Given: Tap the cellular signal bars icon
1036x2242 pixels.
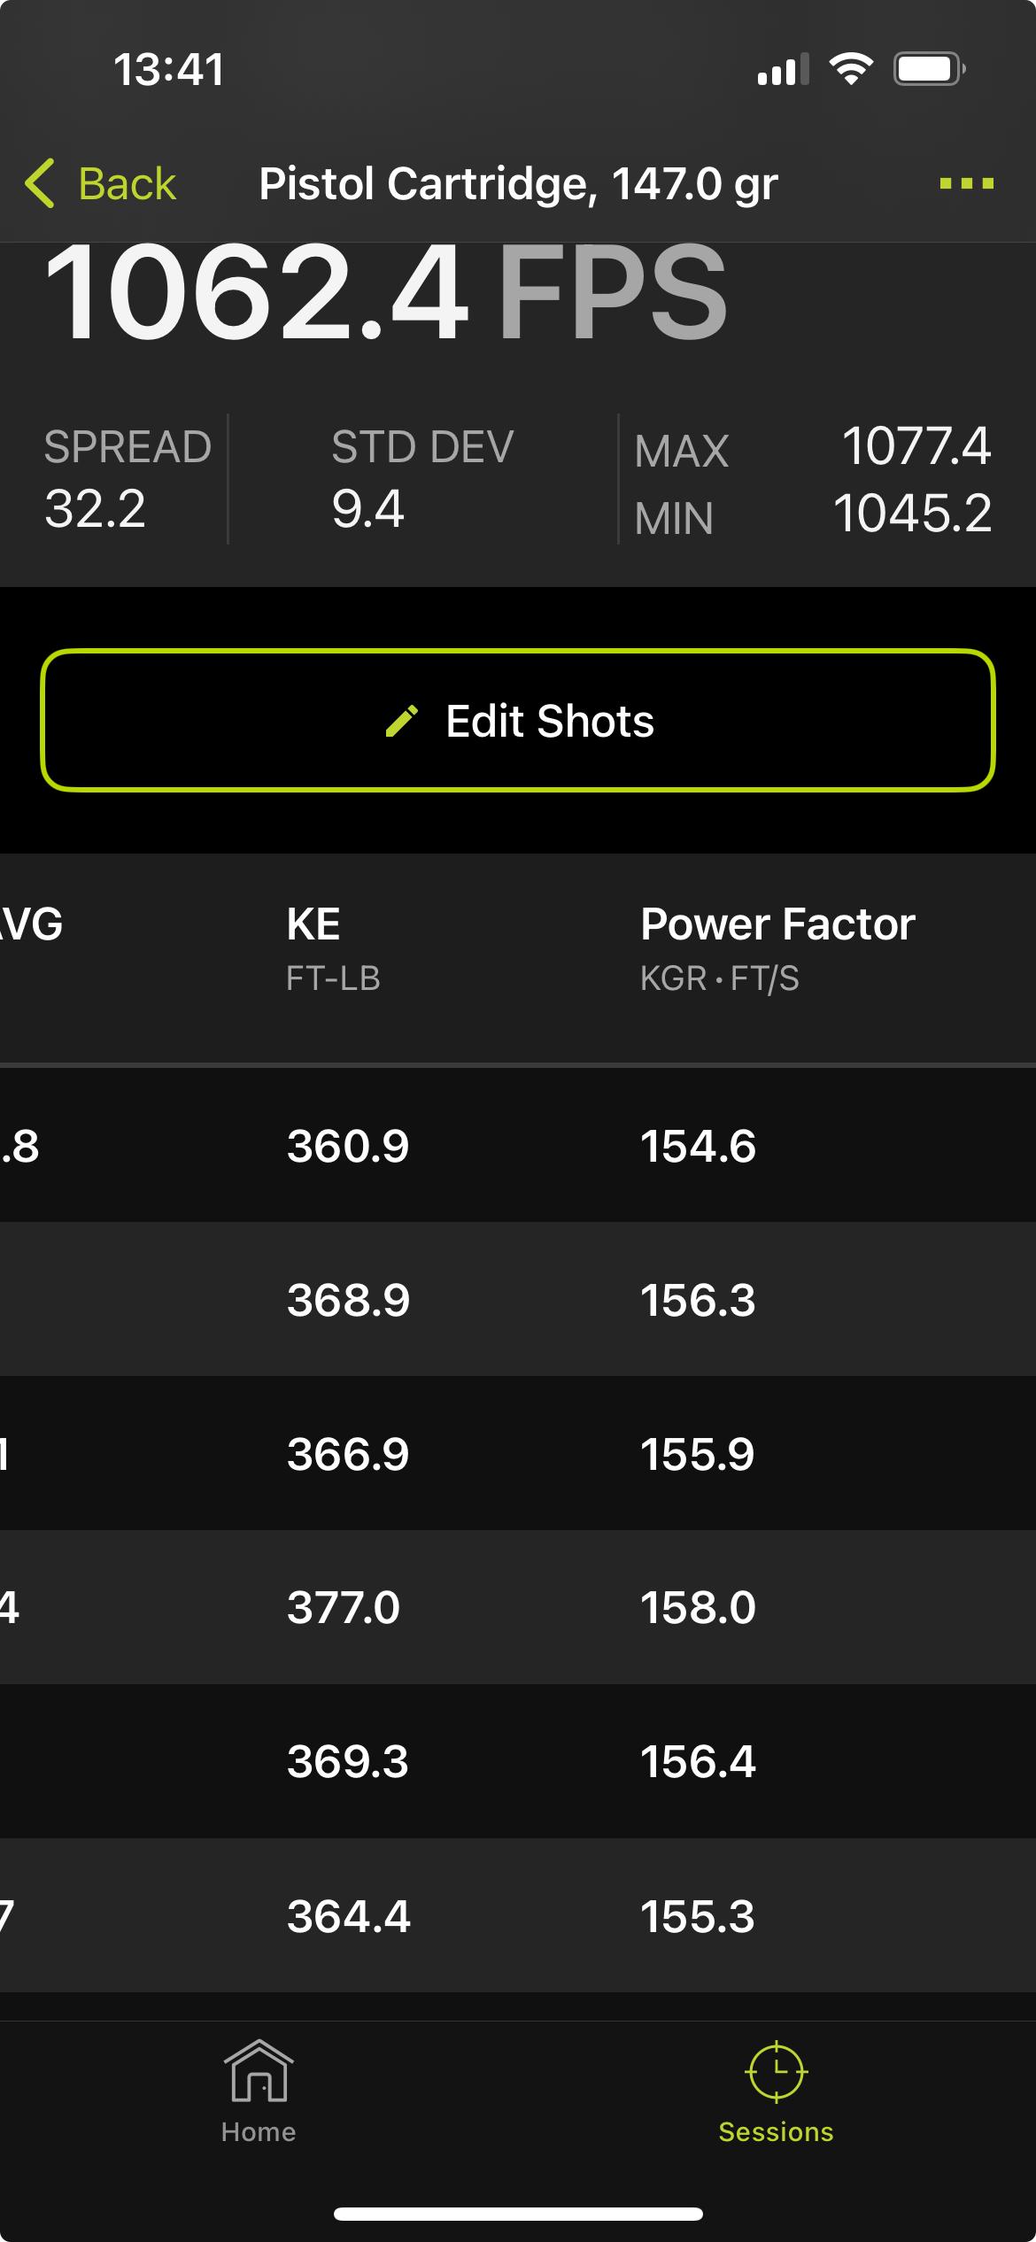Looking at the screenshot, I should 783,69.
